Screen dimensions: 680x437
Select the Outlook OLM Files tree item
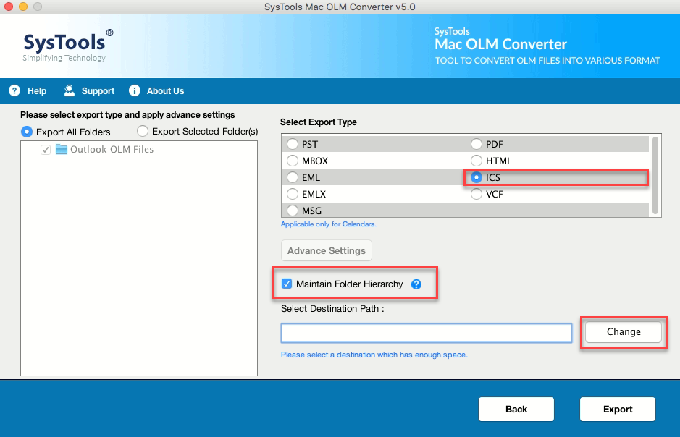pos(112,150)
